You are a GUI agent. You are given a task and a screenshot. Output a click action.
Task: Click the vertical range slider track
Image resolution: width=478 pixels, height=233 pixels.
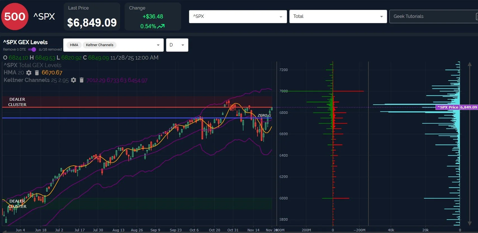point(470,144)
